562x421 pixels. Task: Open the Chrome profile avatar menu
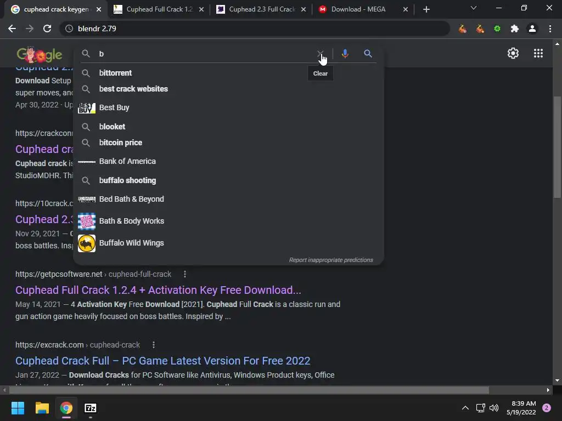tap(532, 29)
